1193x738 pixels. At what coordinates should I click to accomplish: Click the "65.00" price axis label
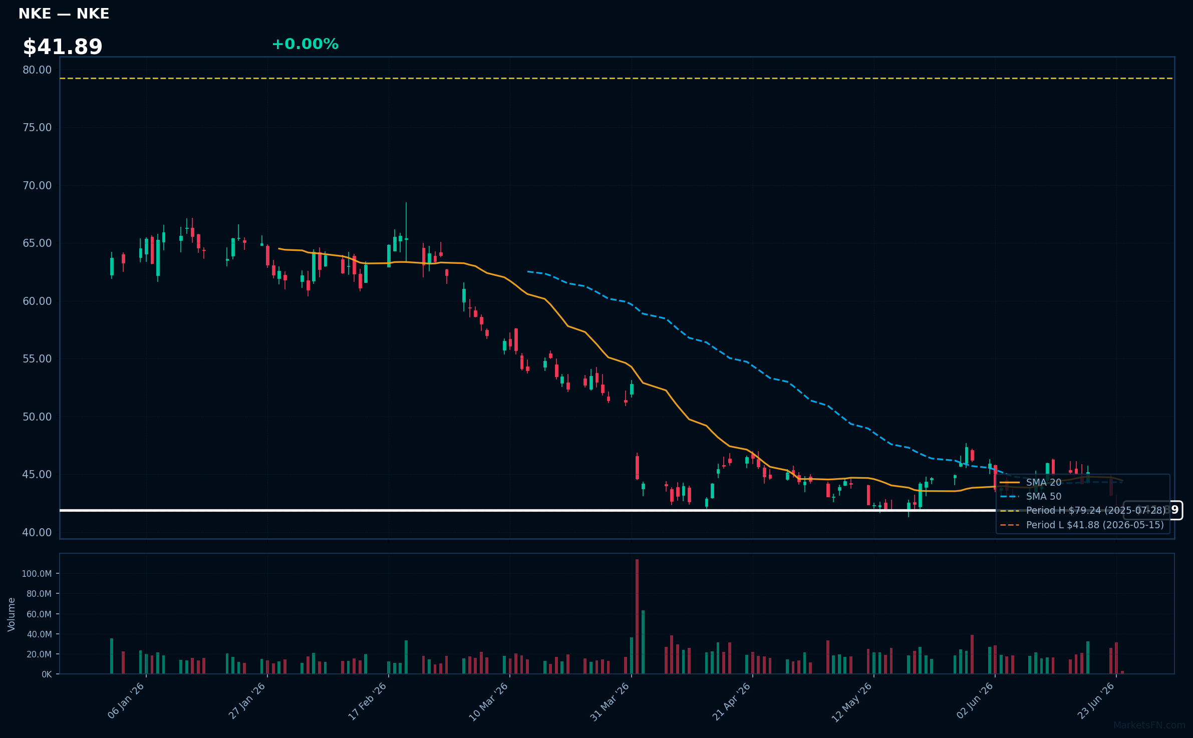tap(37, 243)
